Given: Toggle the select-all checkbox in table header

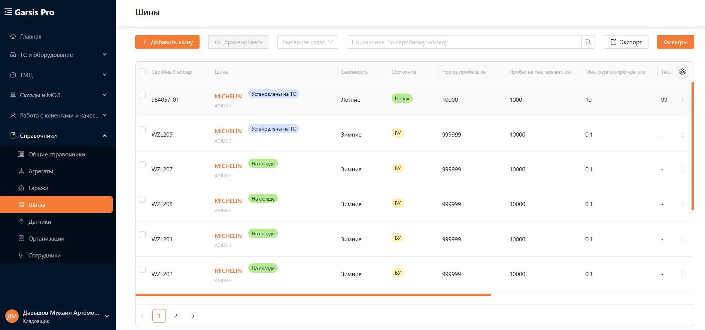Looking at the screenshot, I should (142, 72).
